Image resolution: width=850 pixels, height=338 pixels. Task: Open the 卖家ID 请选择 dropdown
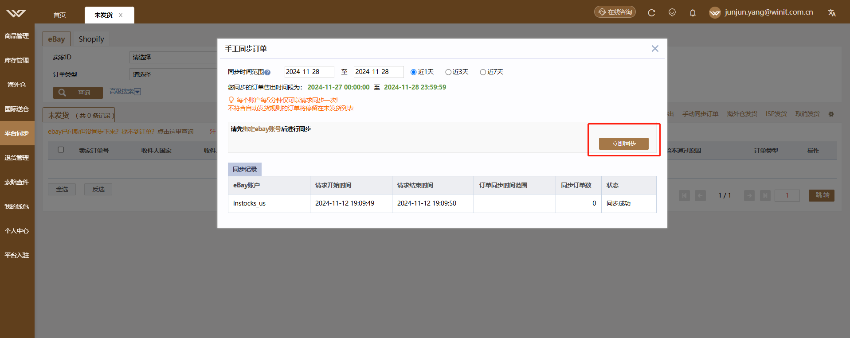pyautogui.click(x=173, y=57)
